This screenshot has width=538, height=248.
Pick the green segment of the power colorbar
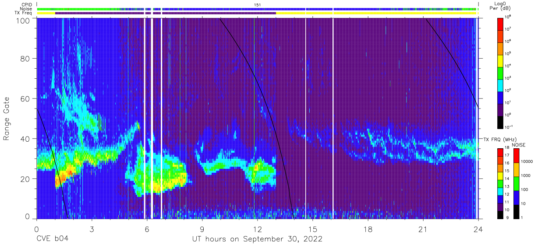501,73
